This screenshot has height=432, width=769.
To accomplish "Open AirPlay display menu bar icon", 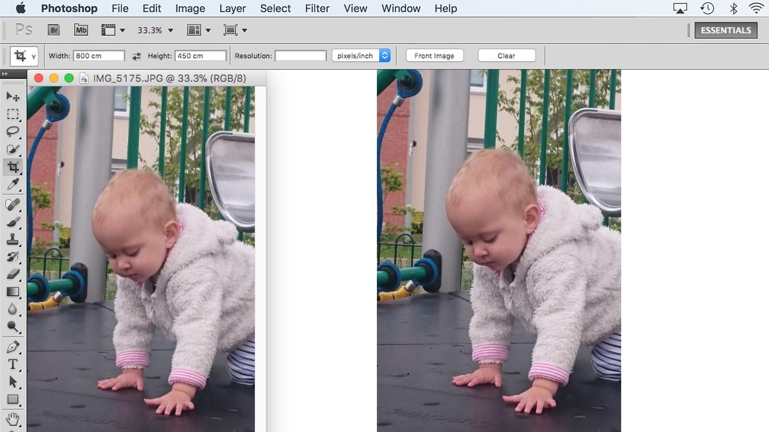I will [680, 8].
